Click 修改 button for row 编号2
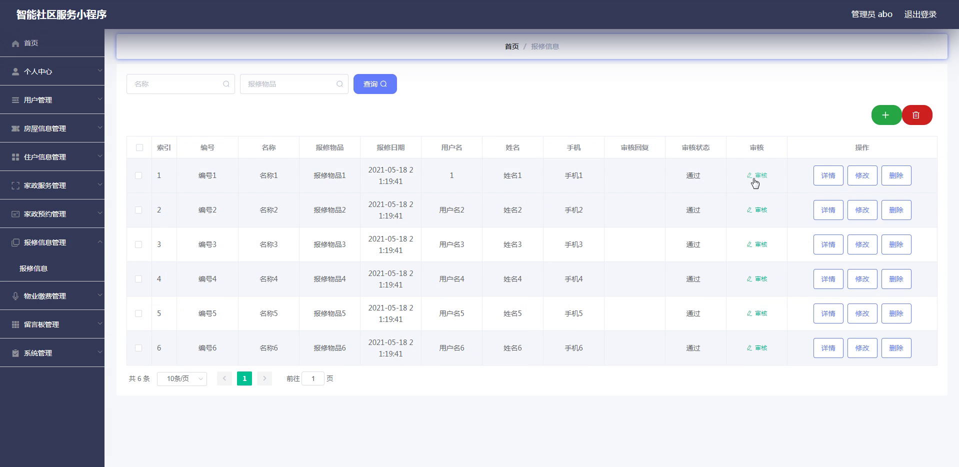This screenshot has height=467, width=959. click(x=862, y=210)
